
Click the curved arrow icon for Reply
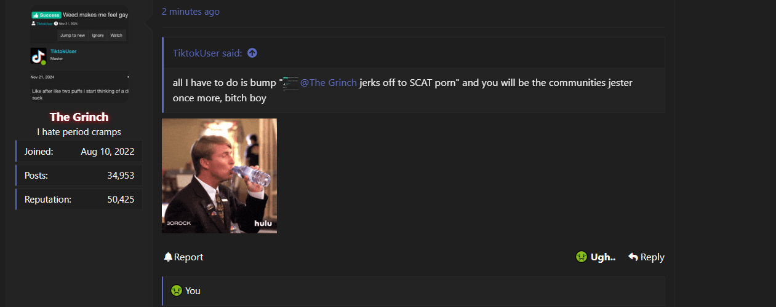click(x=633, y=257)
